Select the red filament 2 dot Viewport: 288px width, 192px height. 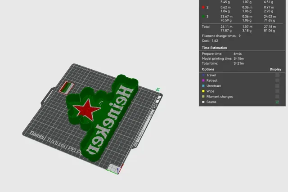click(203, 7)
